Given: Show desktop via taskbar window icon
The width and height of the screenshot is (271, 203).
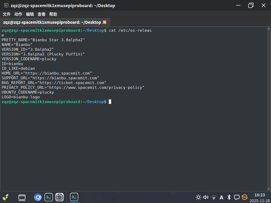Looking at the screenshot, I should click(x=22, y=197).
